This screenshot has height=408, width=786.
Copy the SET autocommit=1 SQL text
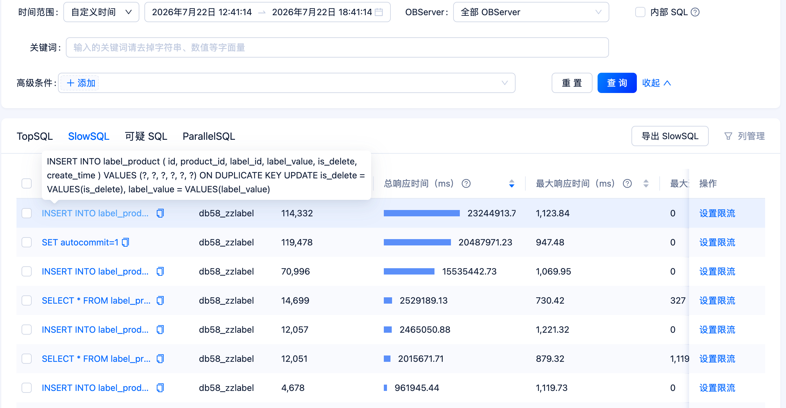pyautogui.click(x=126, y=242)
